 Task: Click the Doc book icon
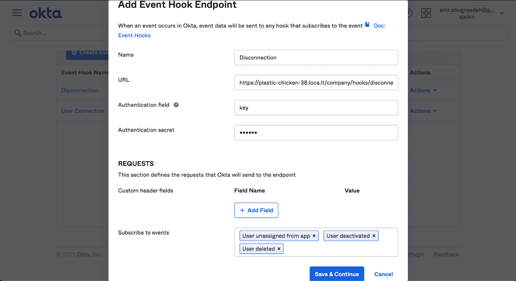pos(367,25)
